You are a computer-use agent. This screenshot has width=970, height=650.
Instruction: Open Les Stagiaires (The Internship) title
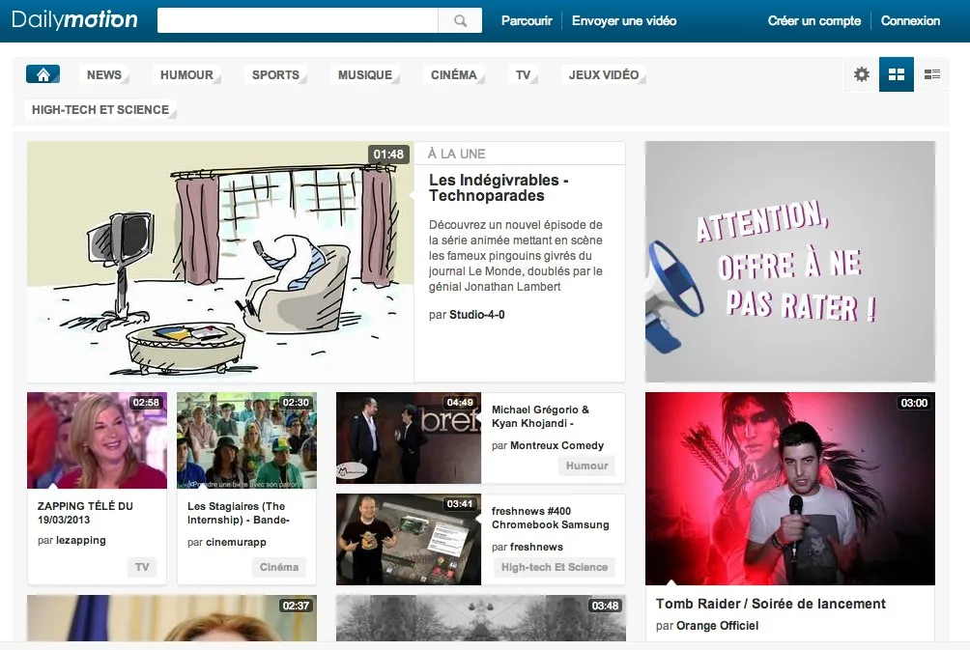point(239,513)
